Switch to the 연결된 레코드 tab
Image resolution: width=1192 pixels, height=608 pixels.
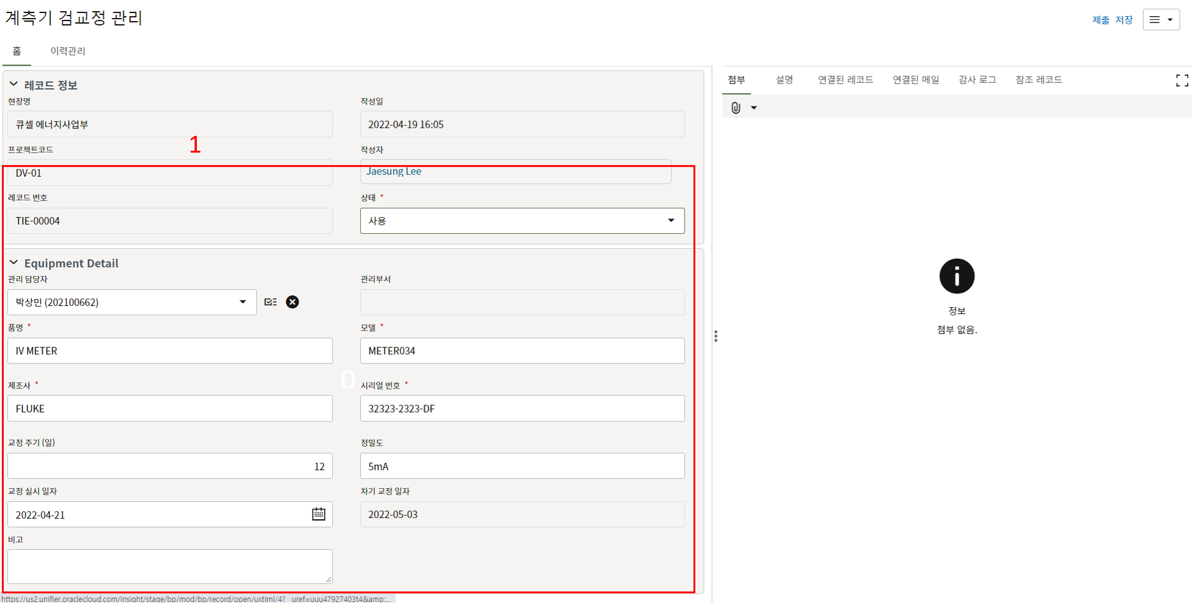click(x=845, y=79)
